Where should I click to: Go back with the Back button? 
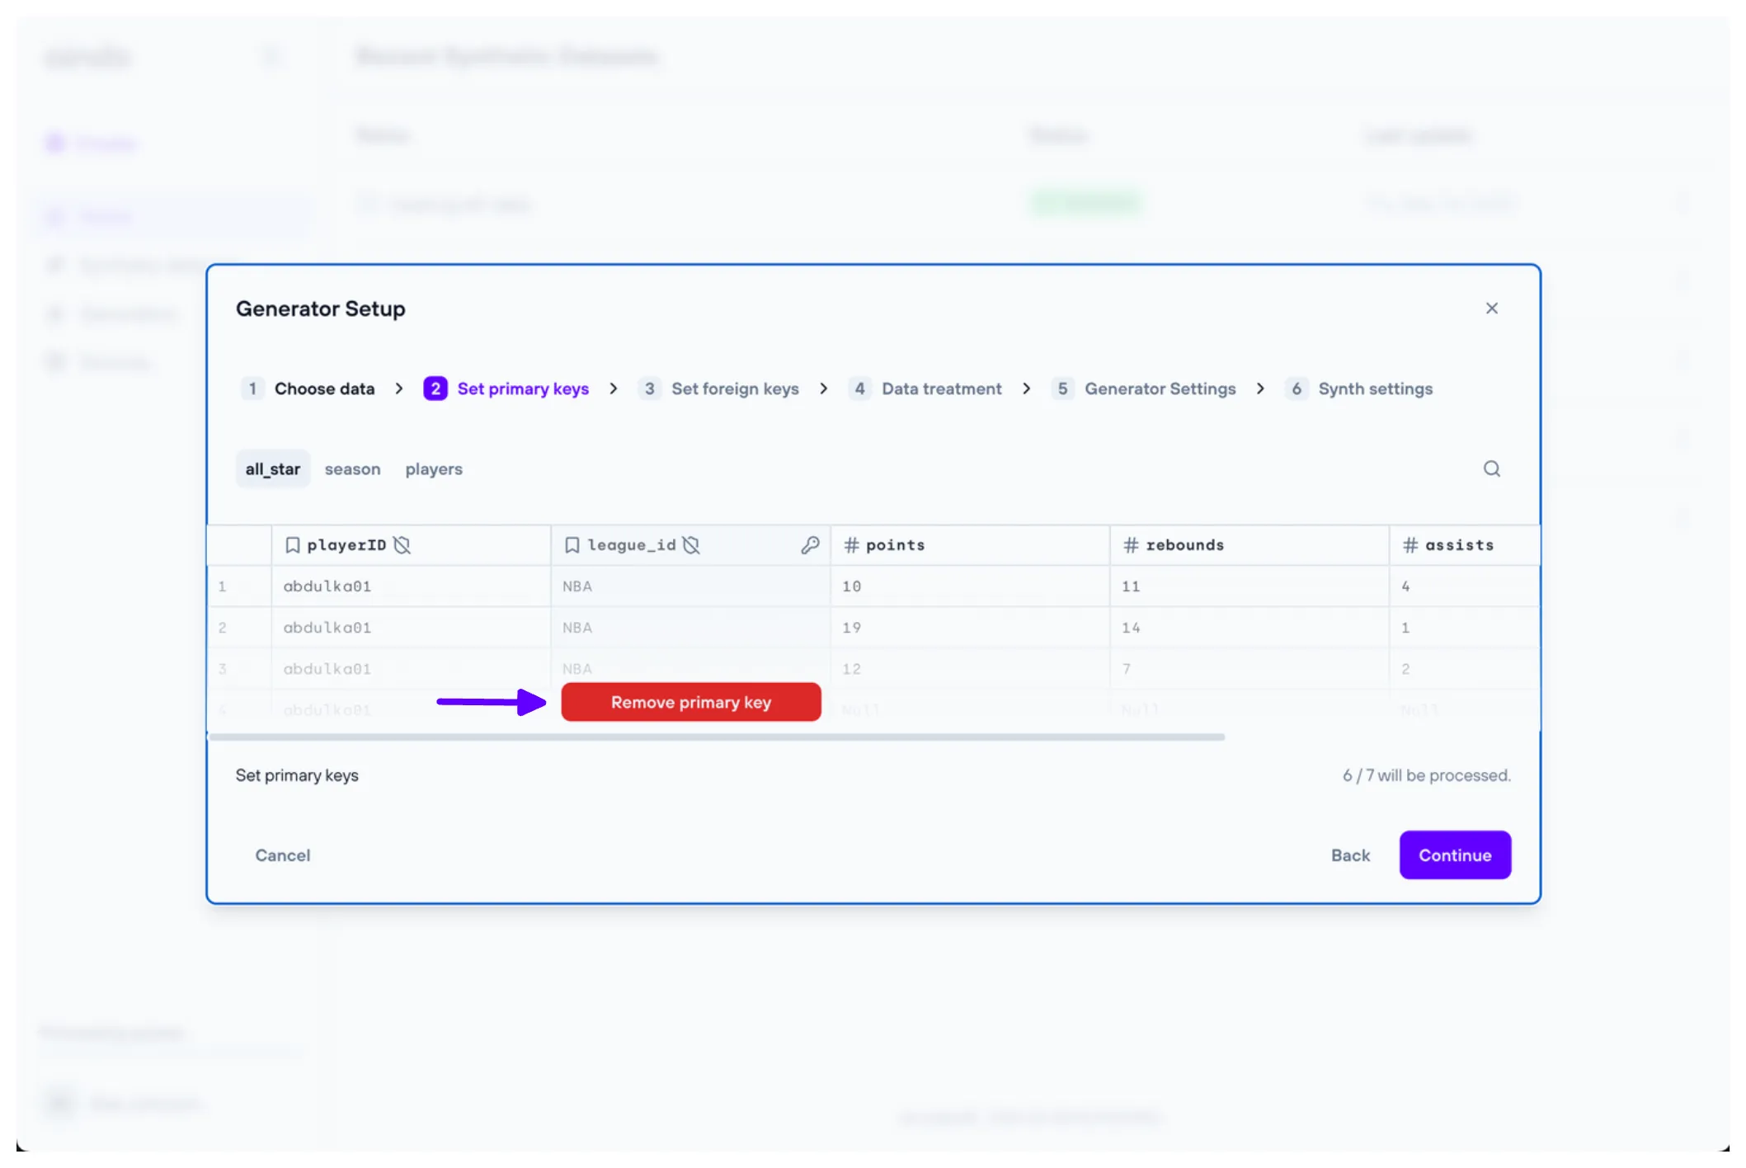coord(1349,855)
